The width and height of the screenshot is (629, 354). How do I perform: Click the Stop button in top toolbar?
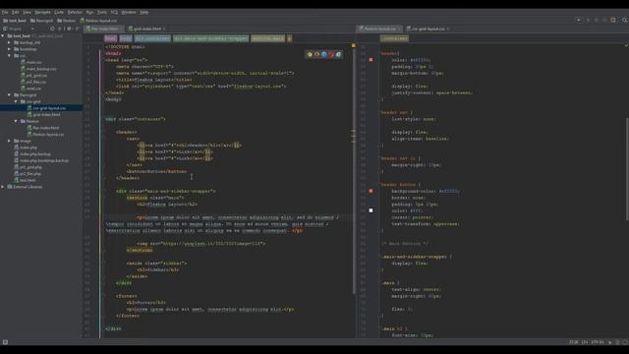(x=604, y=20)
